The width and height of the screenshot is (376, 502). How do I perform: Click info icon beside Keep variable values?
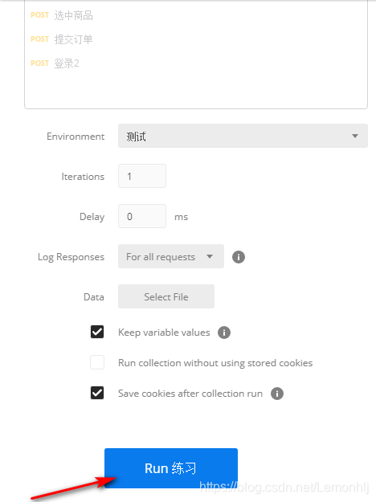(x=224, y=333)
